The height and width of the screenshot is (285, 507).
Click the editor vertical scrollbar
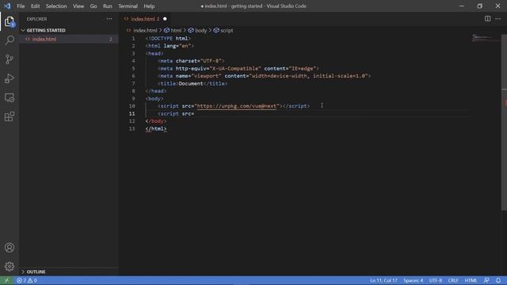coord(504,123)
